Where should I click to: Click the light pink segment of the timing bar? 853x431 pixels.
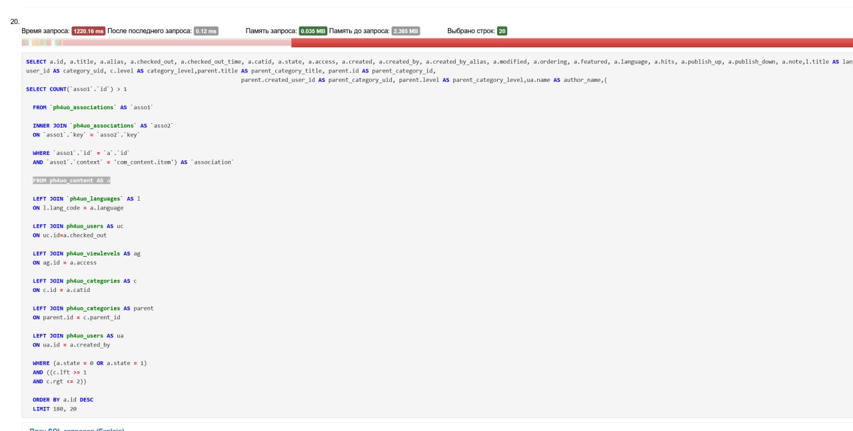click(177, 43)
